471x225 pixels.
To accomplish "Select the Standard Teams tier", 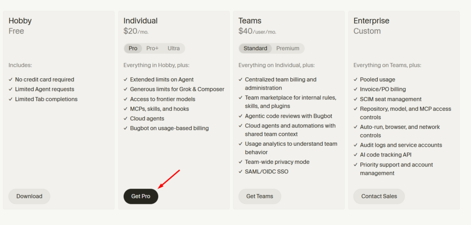I will (x=255, y=48).
